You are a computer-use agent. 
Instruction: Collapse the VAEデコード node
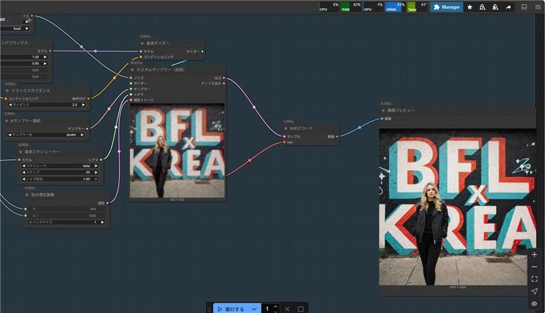(x=285, y=129)
